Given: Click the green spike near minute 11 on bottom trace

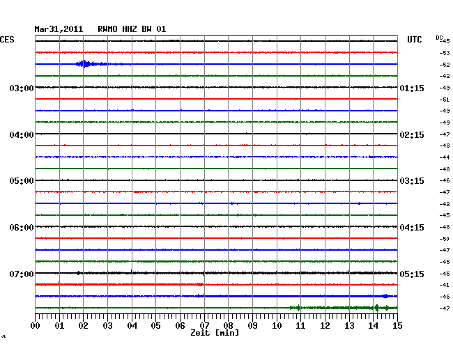Looking at the screenshot, I should click(x=298, y=308).
